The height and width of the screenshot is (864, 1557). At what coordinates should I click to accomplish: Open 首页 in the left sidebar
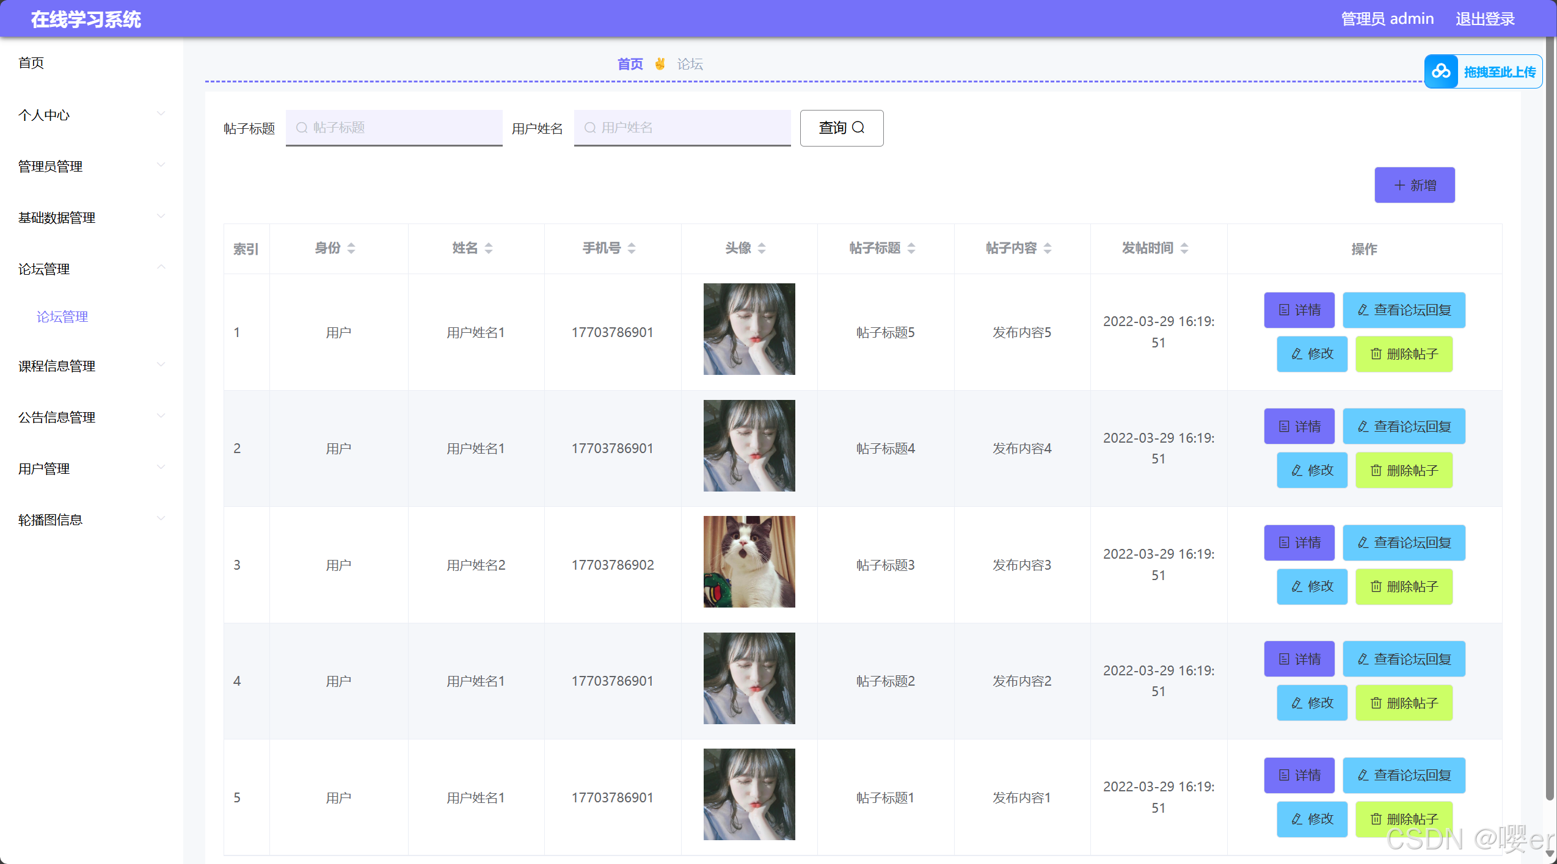31,63
